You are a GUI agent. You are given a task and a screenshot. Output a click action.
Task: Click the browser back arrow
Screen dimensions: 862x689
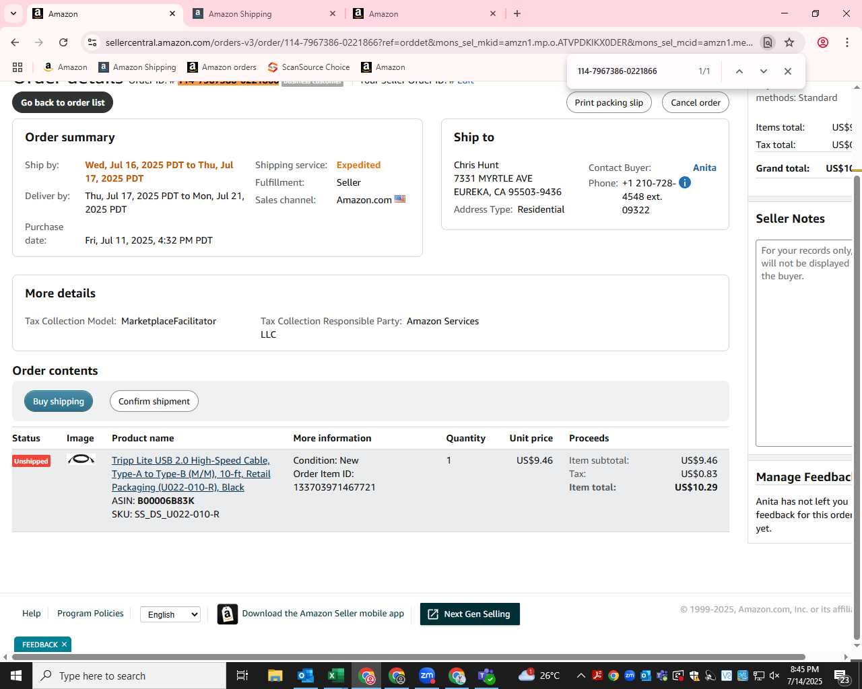pos(15,42)
